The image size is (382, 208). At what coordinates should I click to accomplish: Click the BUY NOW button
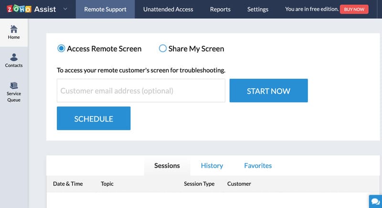[x=354, y=9]
